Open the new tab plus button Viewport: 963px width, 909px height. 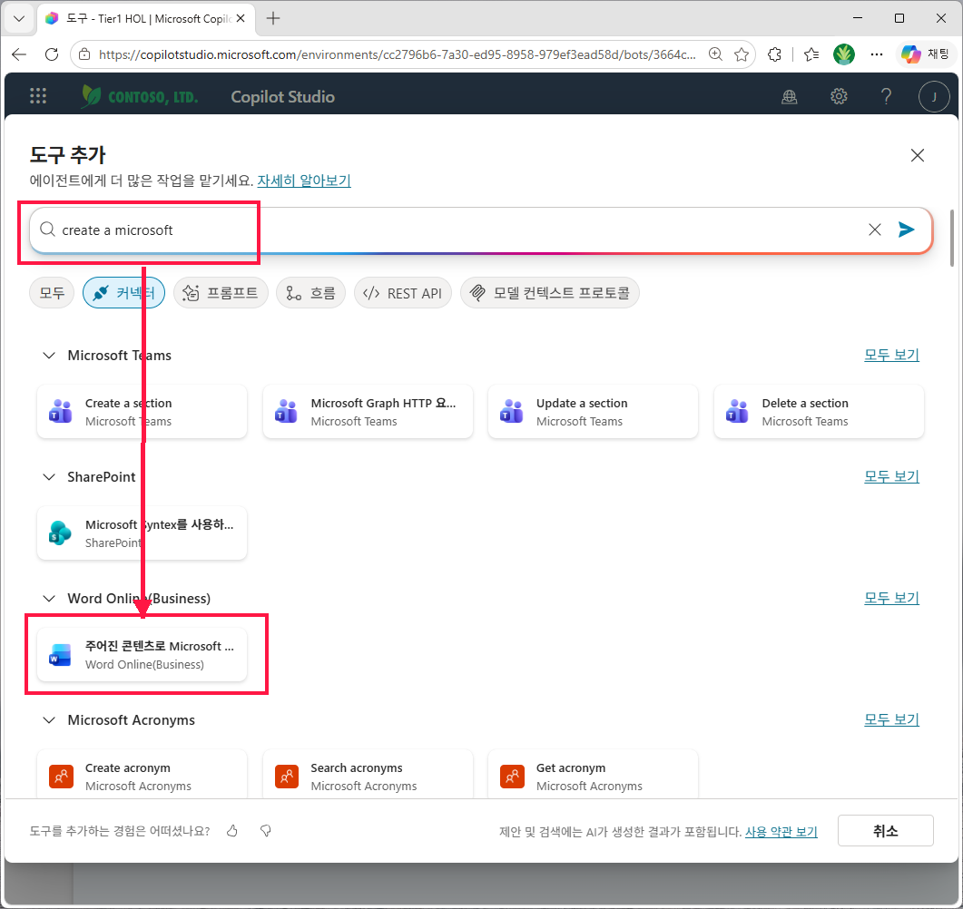[273, 18]
